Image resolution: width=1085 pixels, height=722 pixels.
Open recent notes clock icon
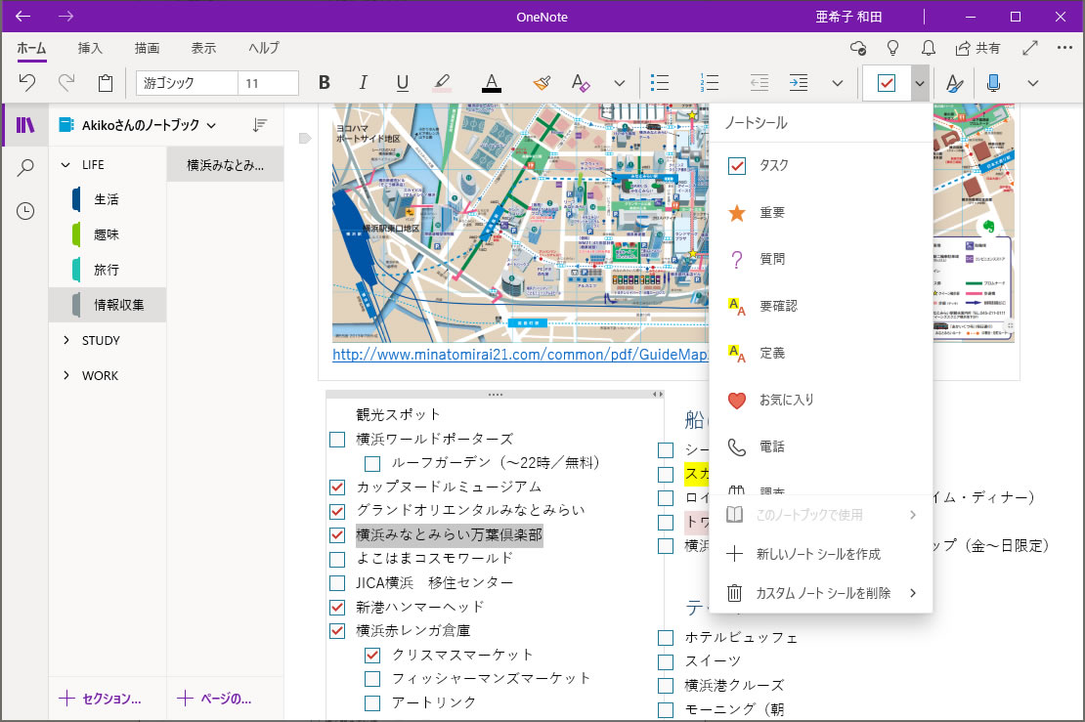tap(25, 211)
